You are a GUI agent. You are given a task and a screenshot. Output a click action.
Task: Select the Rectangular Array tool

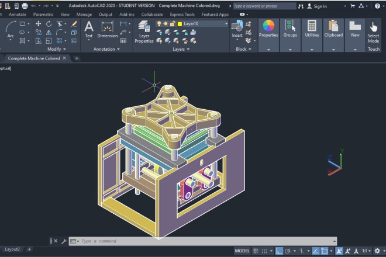point(59,41)
